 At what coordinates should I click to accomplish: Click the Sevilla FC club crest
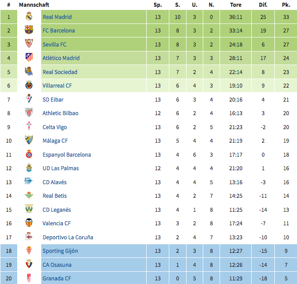[29, 44]
